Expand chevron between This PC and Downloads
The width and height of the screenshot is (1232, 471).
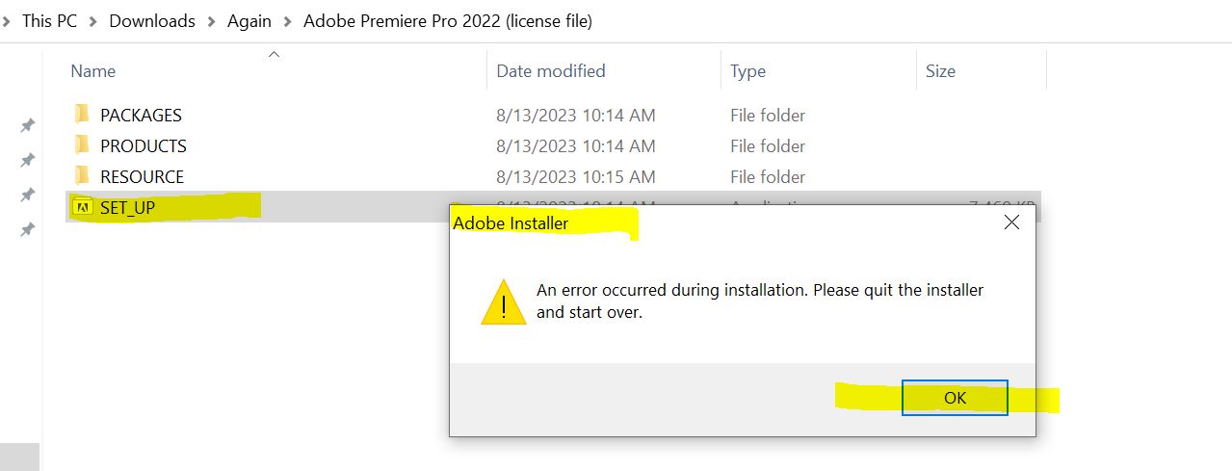tap(93, 21)
